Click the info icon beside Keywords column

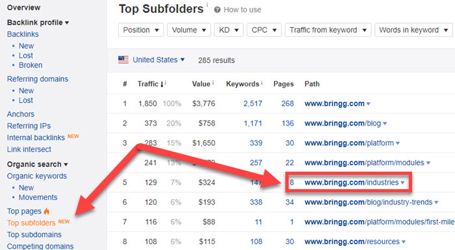point(262,83)
